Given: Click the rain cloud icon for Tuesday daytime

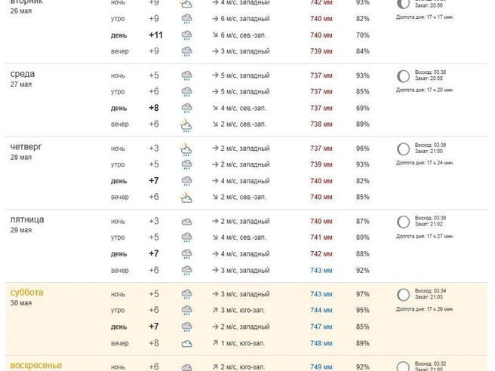Looking at the screenshot, I should pyautogui.click(x=186, y=35).
